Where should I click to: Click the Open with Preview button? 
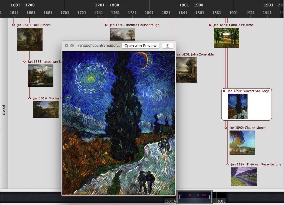pyautogui.click(x=140, y=46)
